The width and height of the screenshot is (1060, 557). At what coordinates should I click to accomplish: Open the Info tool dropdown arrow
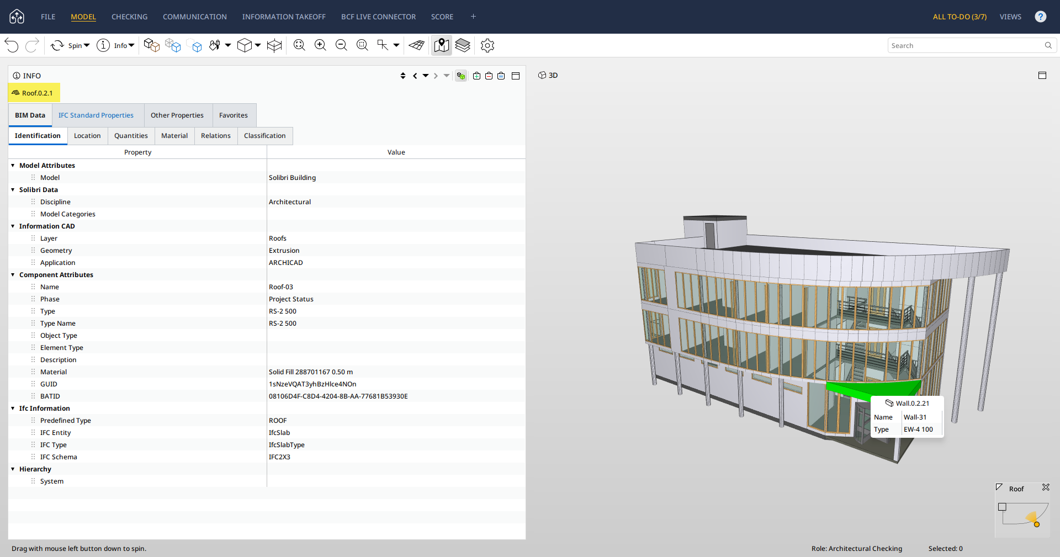[x=131, y=45]
